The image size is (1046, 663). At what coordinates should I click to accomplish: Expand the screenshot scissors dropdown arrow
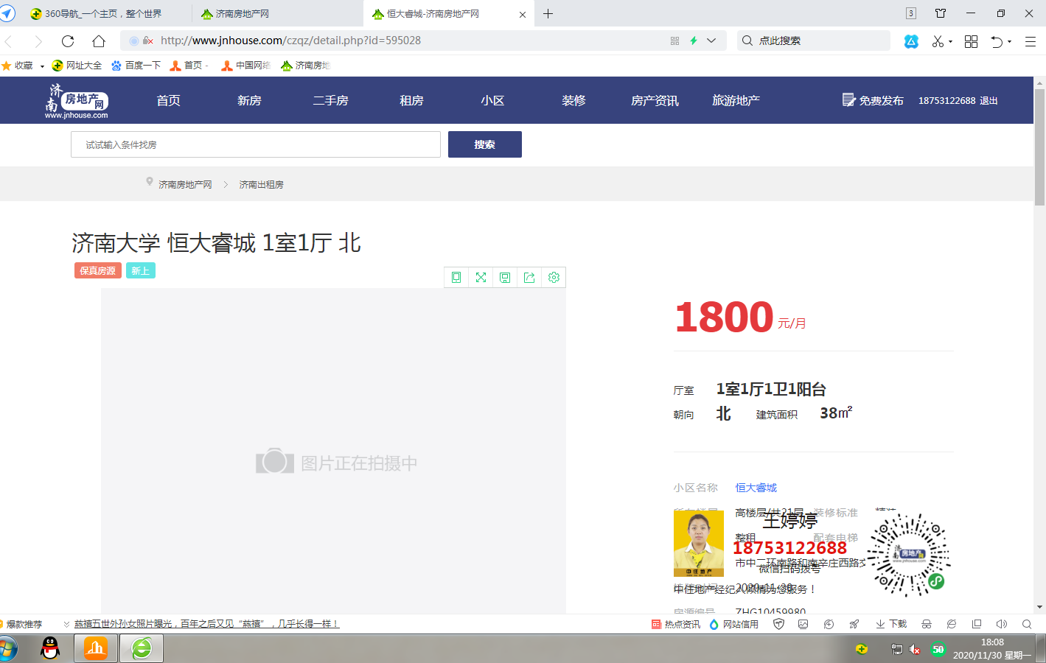[x=950, y=42]
